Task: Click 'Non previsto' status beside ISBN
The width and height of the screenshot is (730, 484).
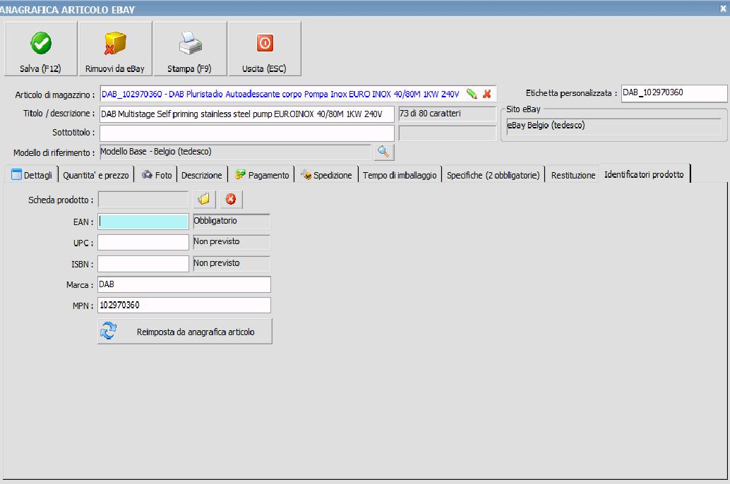Action: [232, 263]
